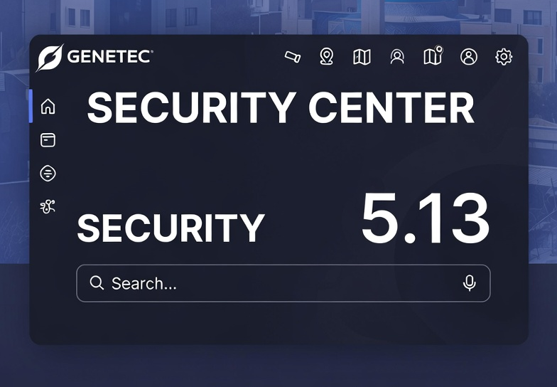
Task: Click the Genetec logo emblem
Action: [x=50, y=58]
